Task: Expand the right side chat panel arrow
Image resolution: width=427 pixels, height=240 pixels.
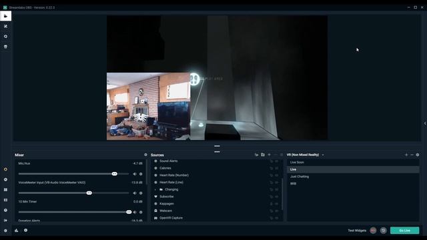Action: 425,123
